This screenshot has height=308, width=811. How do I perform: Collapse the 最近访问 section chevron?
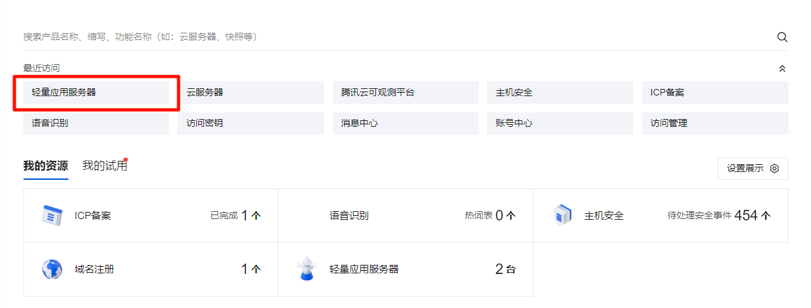[x=782, y=69]
